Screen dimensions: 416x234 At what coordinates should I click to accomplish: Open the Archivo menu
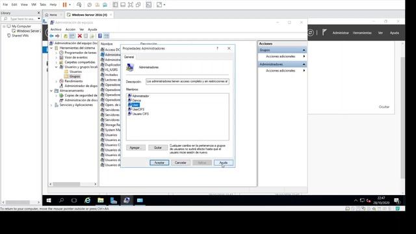56,29
